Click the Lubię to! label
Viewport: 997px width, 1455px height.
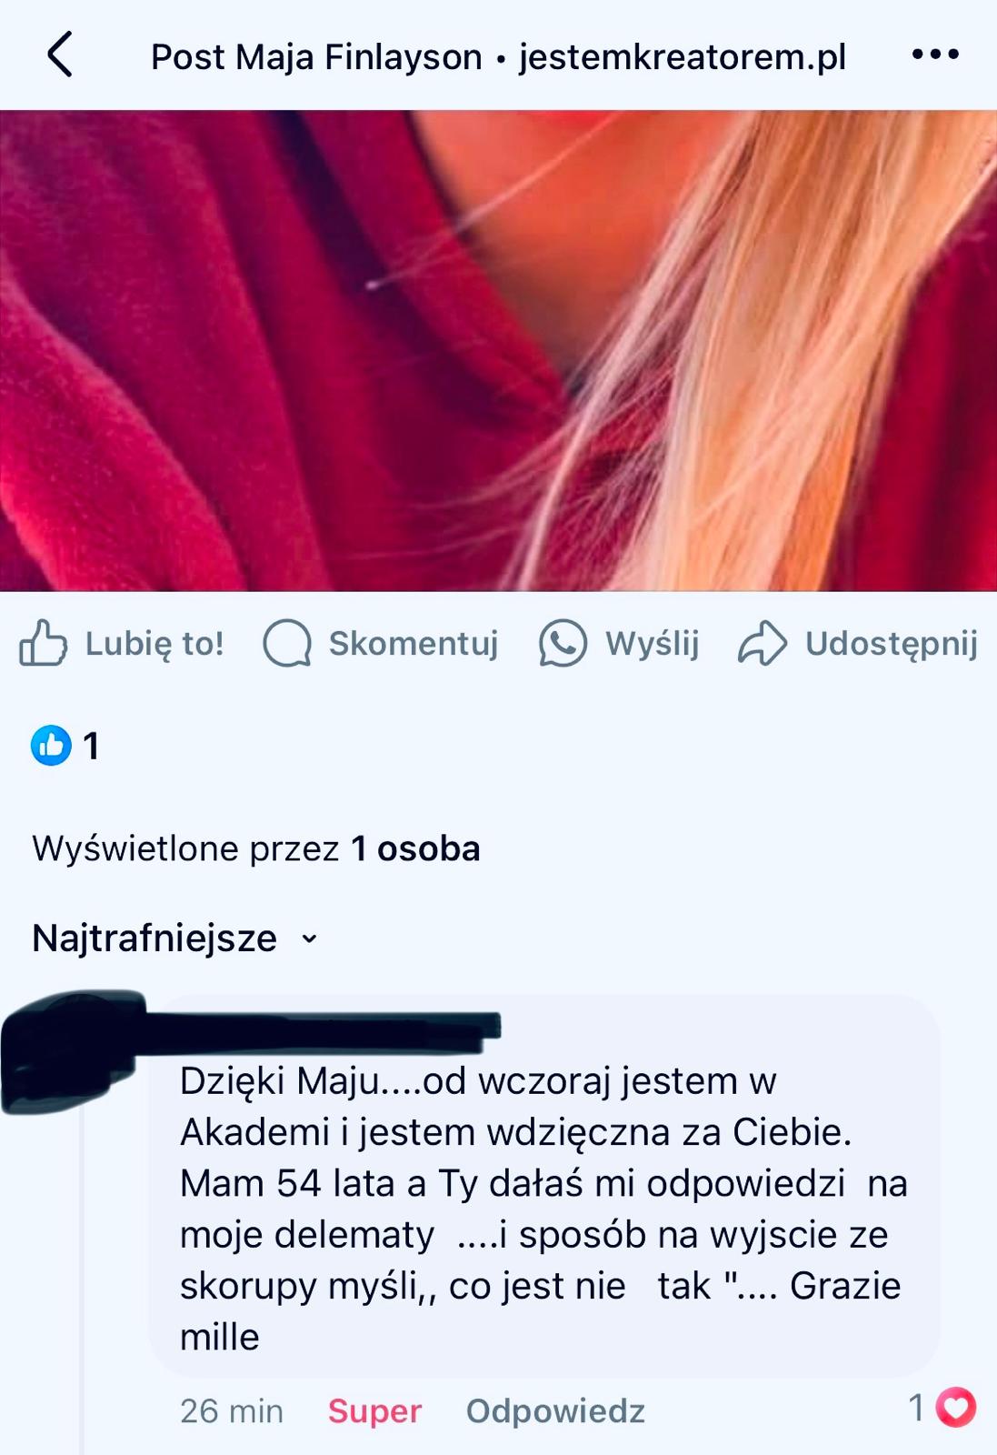coord(155,643)
